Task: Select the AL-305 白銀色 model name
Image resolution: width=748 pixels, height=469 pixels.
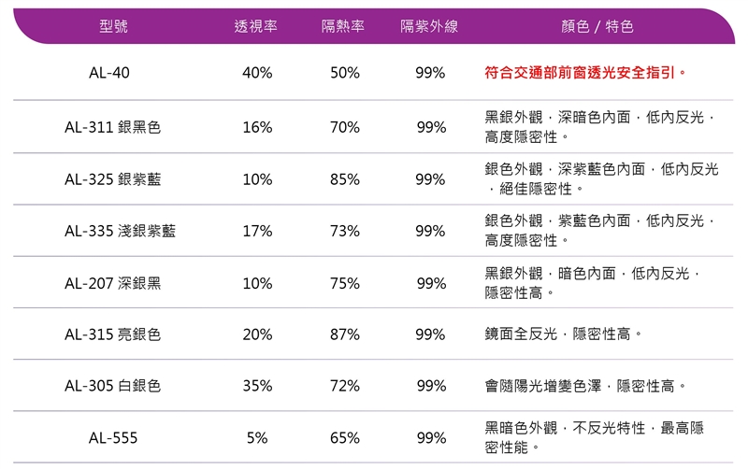Action: 112,386
